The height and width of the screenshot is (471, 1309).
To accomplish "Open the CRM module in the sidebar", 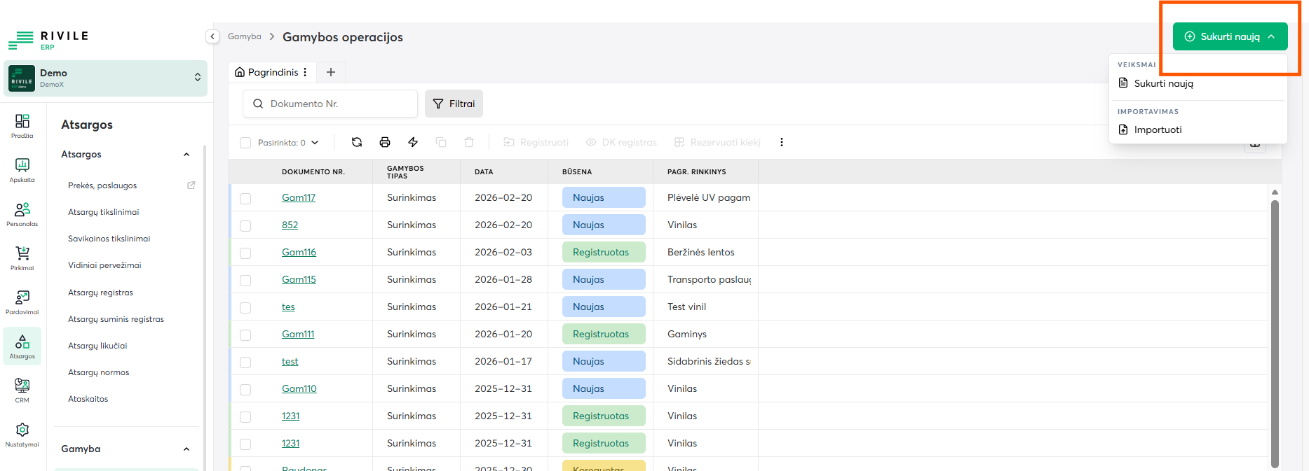I will pyautogui.click(x=22, y=391).
